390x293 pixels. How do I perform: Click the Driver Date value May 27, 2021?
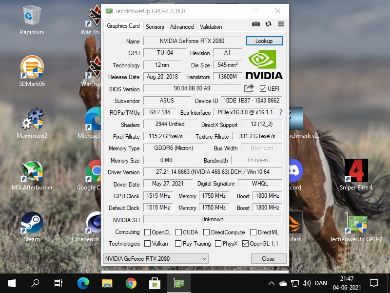pos(168,184)
